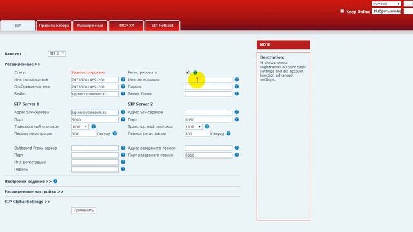Enable the Keep Online checkbox
The image size is (413, 232).
pos(342,11)
